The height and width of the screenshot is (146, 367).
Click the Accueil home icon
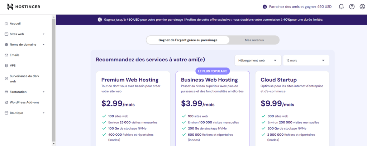6,24
